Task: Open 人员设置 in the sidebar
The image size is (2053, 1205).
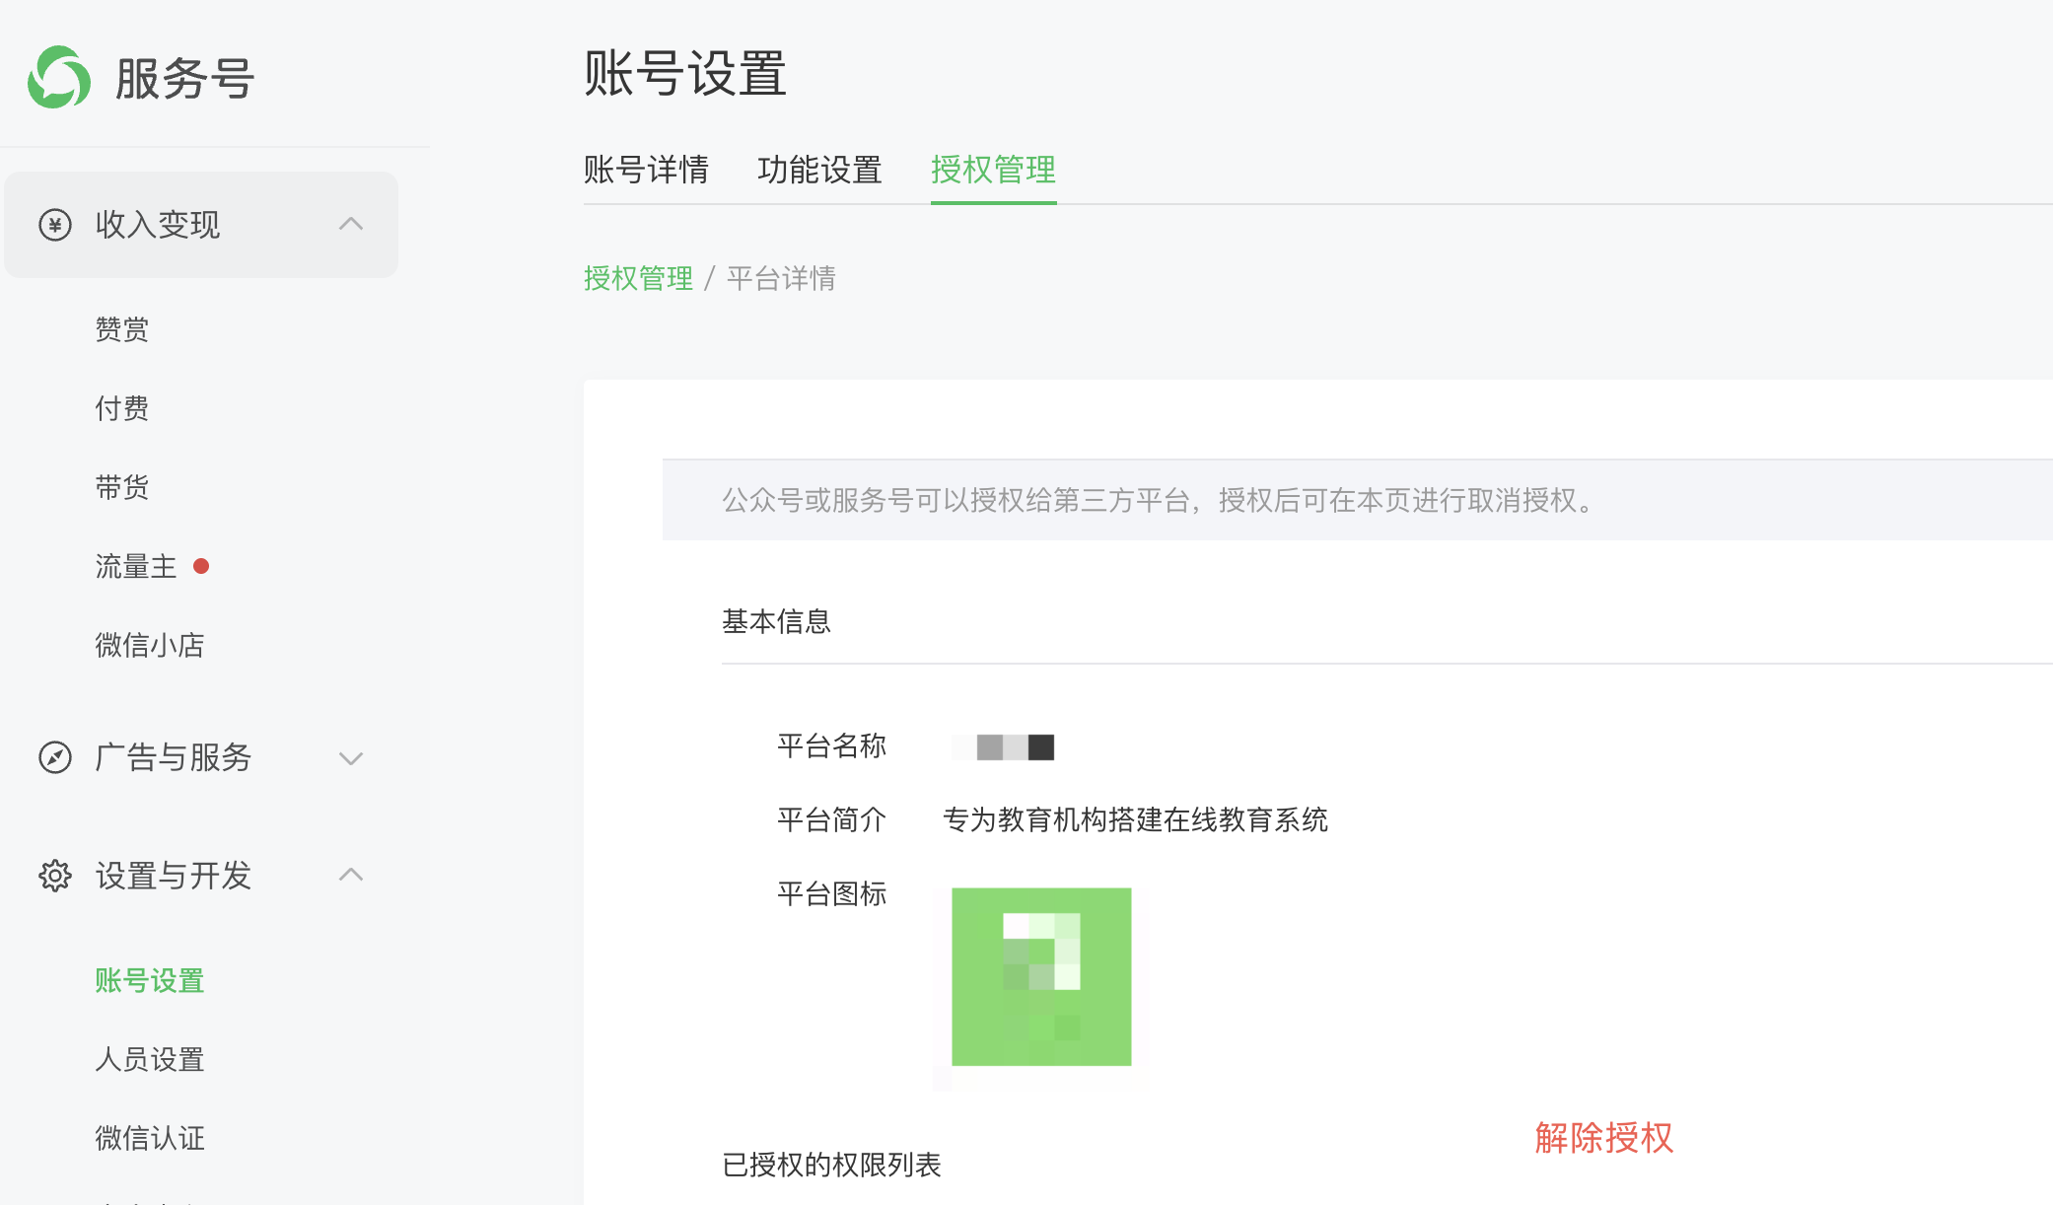Action: click(150, 1059)
